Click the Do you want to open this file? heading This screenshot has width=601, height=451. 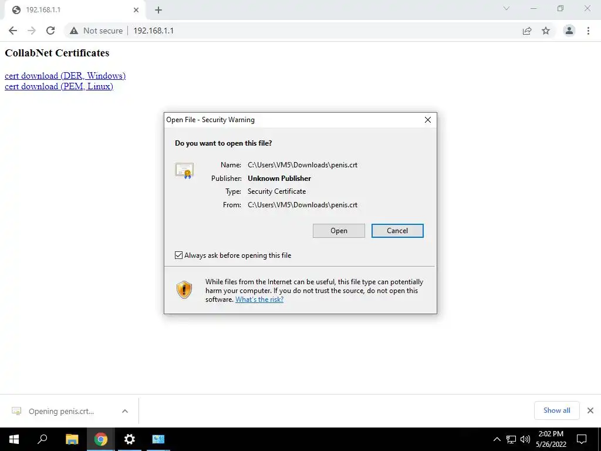(x=224, y=143)
